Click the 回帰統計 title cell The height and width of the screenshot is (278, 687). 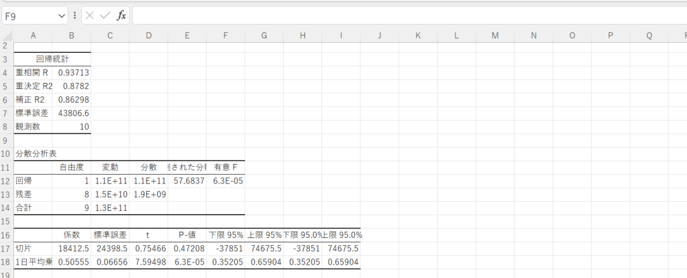(x=52, y=59)
